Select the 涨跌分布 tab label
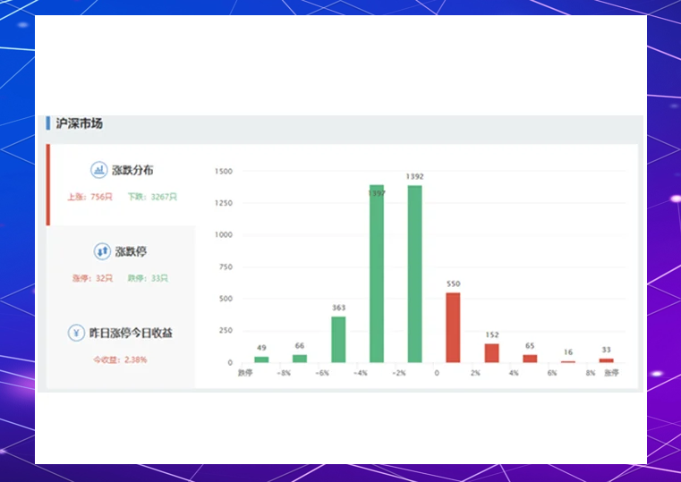681x482 pixels. click(x=132, y=170)
